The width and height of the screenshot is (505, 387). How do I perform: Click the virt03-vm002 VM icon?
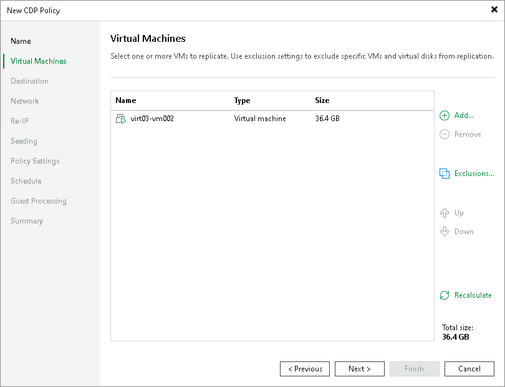tap(121, 119)
